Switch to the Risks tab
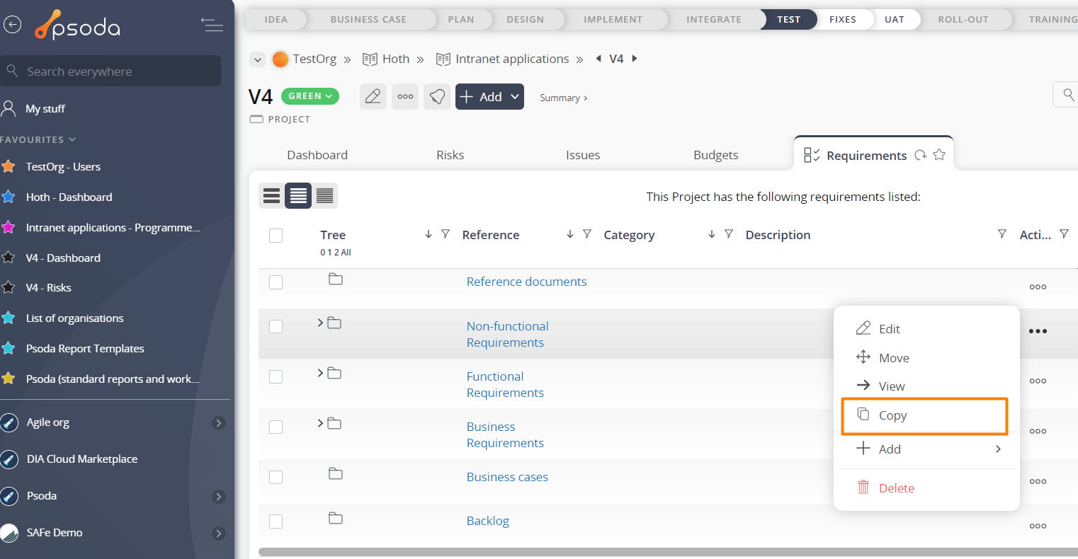The image size is (1078, 559). tap(450, 155)
